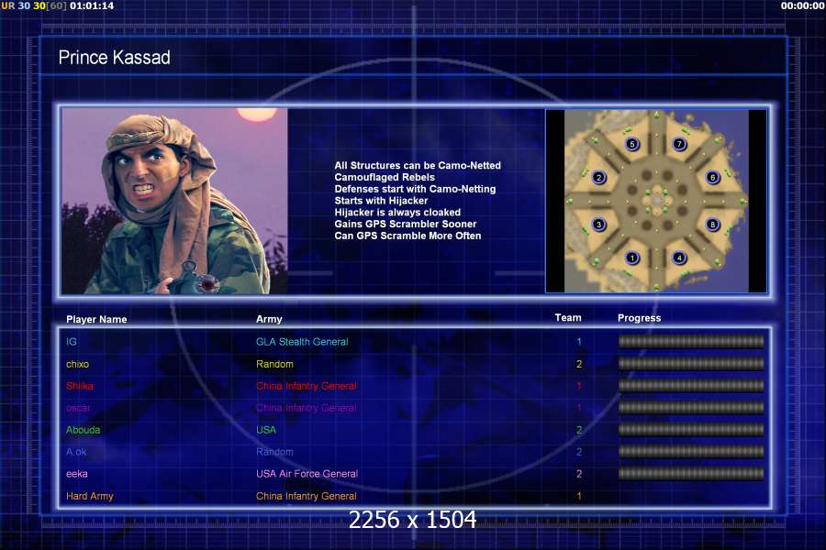
Task: Click the eeka loading progress bar
Action: pos(691,474)
